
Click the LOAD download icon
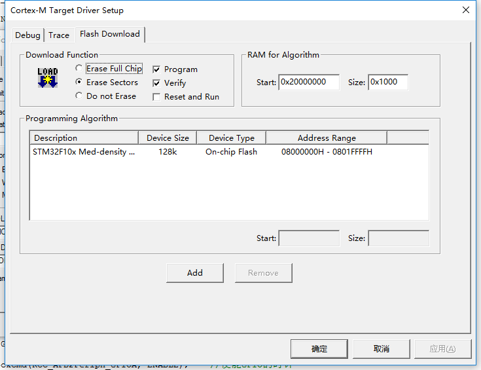click(48, 77)
